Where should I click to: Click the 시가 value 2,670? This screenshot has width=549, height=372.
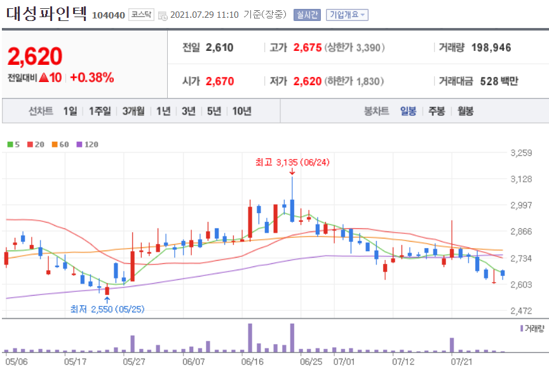click(219, 81)
